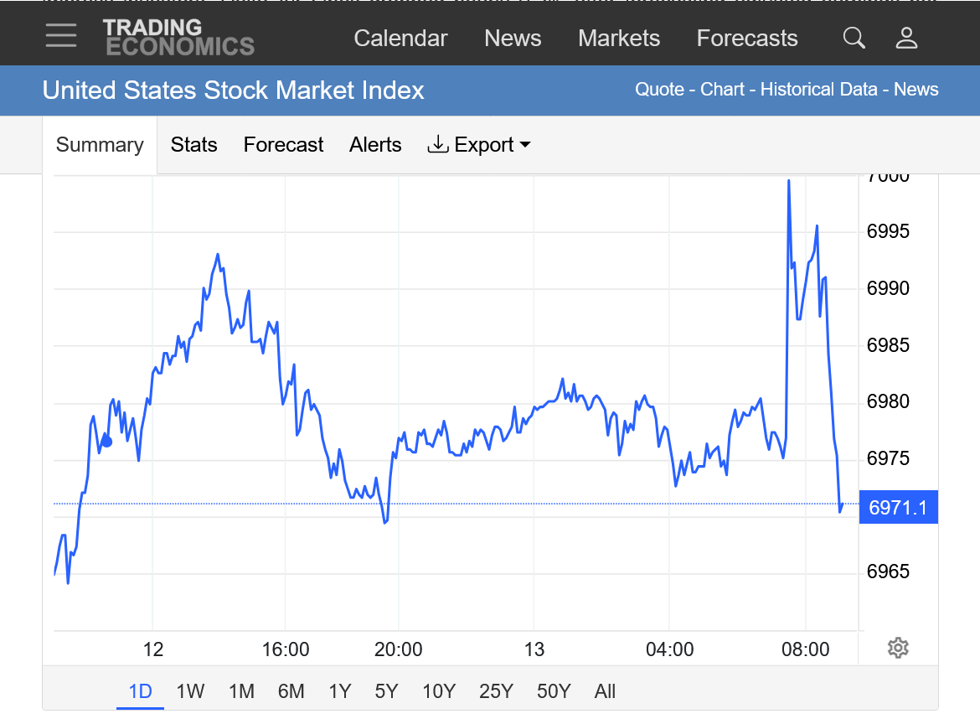Switch to the Forecast tab
The image size is (980, 724).
tap(283, 145)
